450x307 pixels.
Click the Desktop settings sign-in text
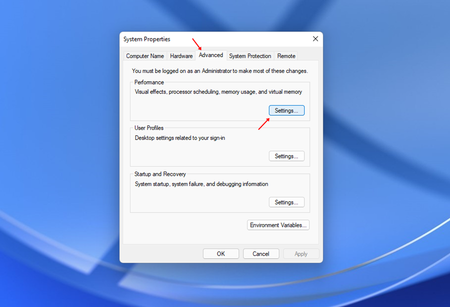coord(180,138)
